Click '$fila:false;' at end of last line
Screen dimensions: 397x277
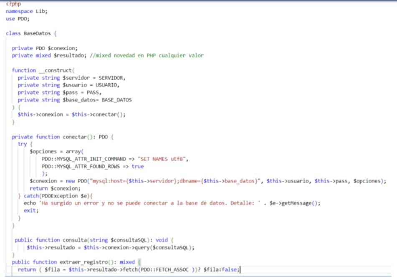(x=221, y=270)
